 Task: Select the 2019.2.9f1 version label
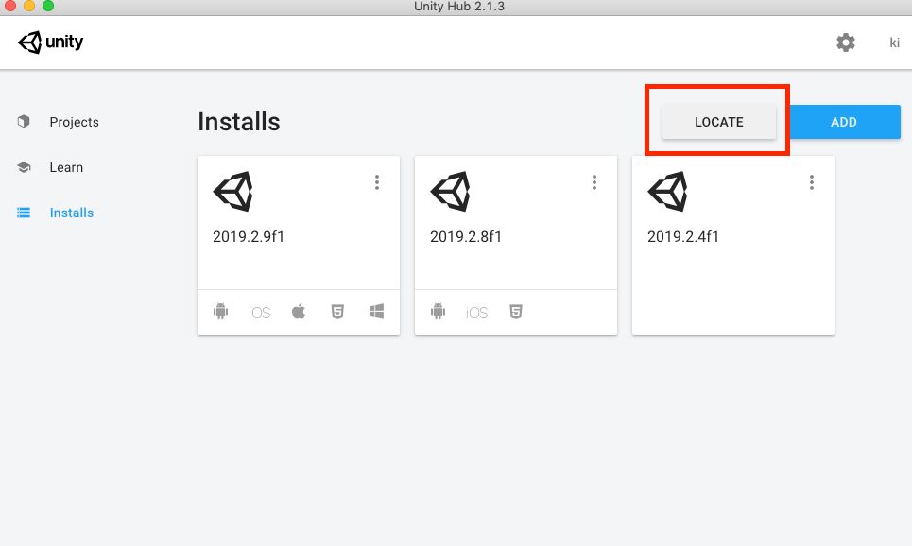tap(249, 237)
